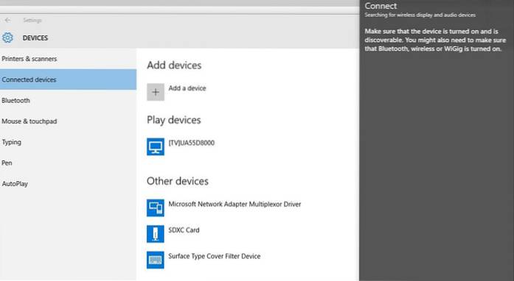Click the 'Make sure that the device' message

435,40
